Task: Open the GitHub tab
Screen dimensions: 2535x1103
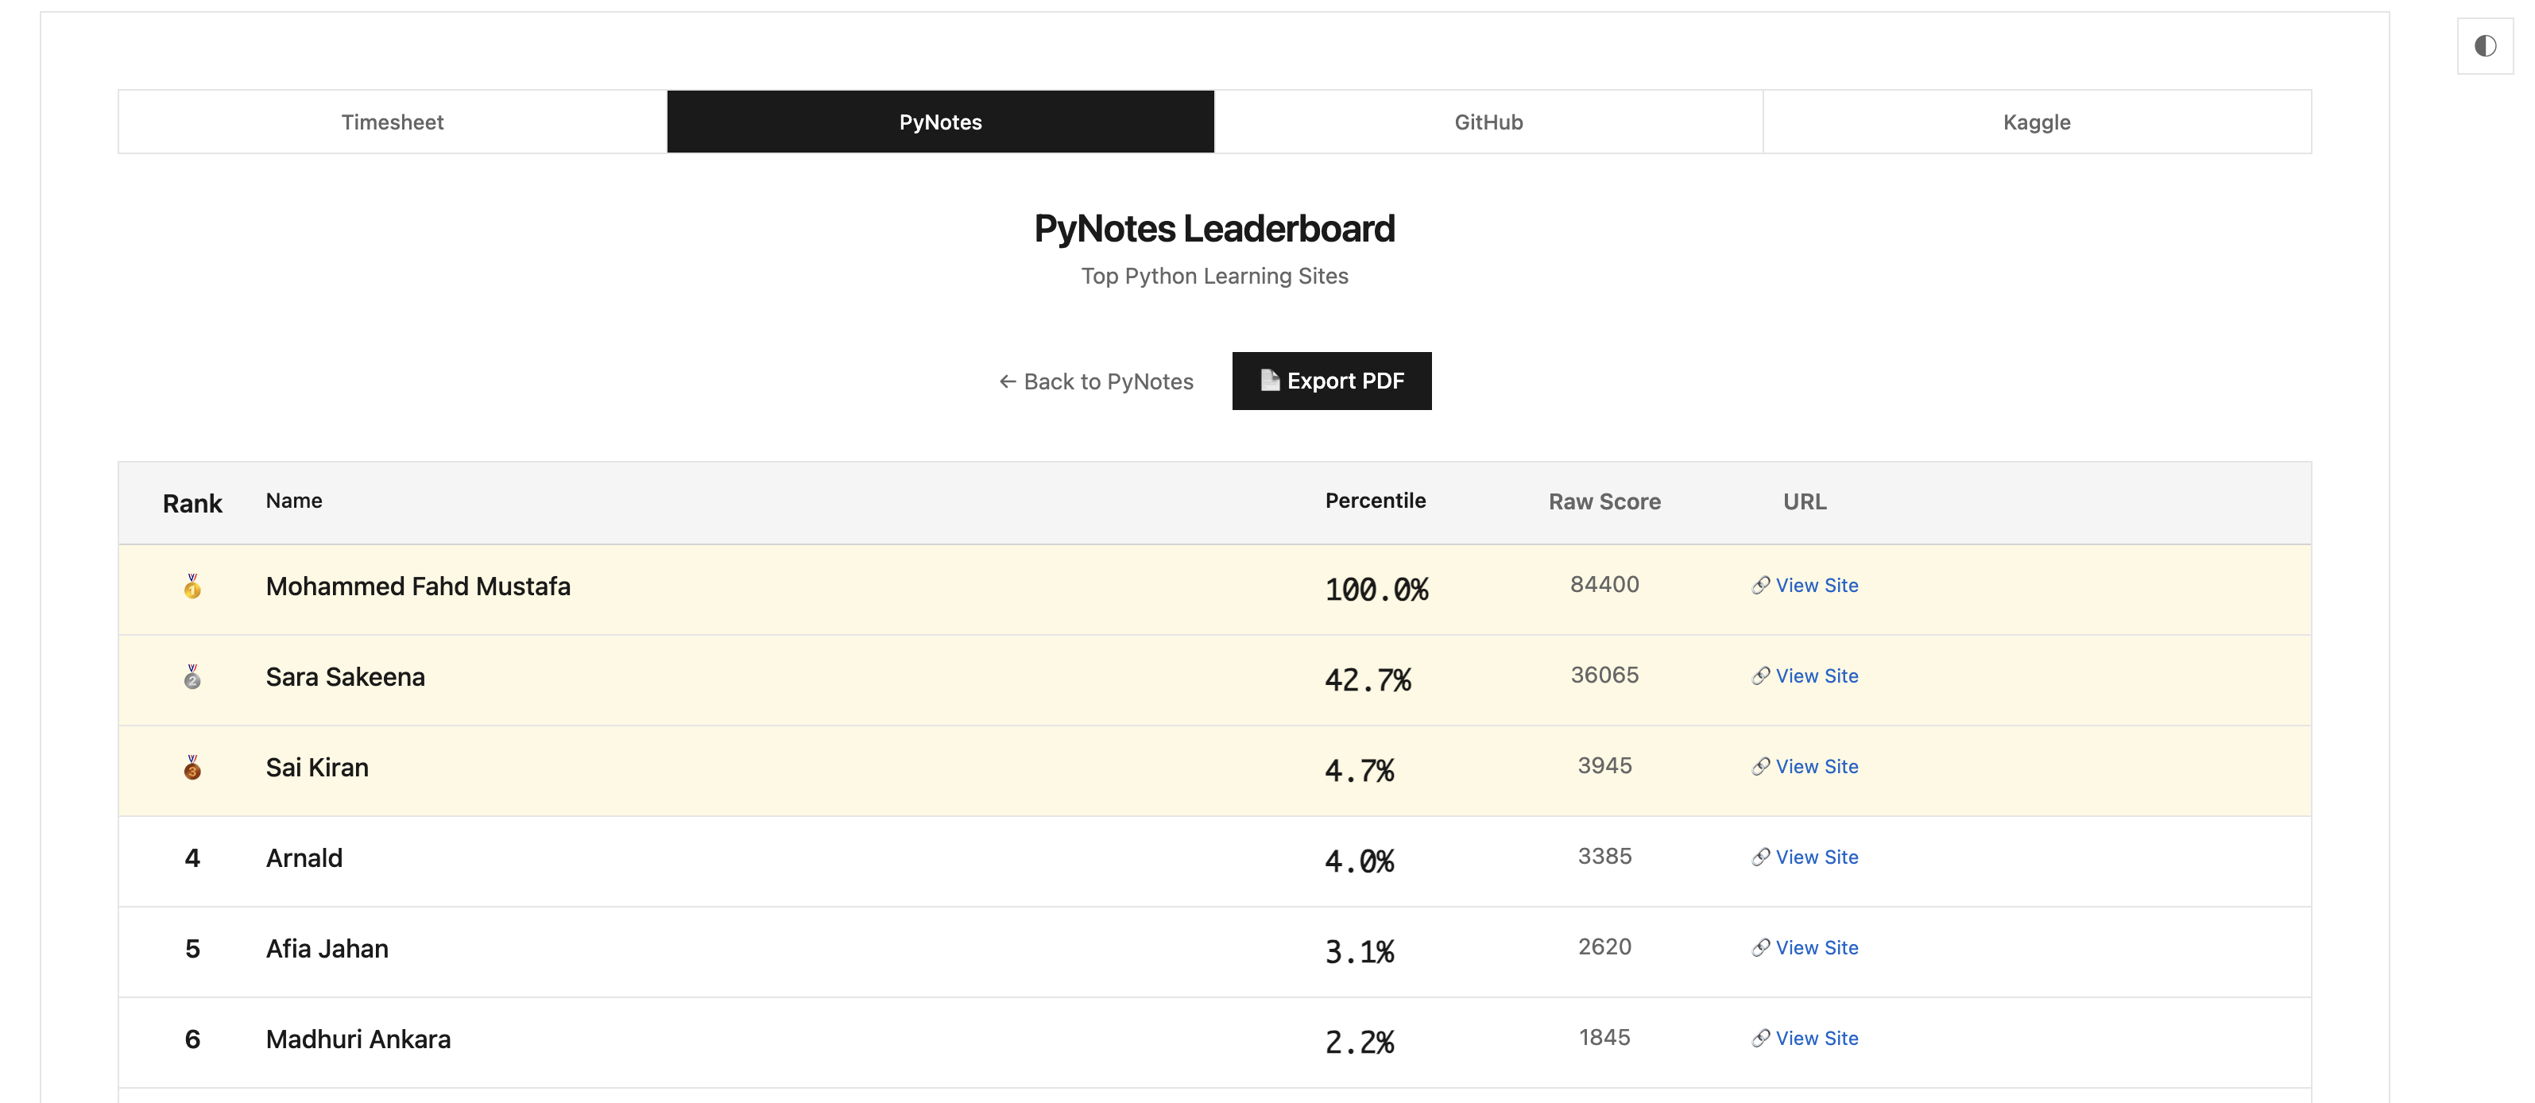Action: [1488, 122]
